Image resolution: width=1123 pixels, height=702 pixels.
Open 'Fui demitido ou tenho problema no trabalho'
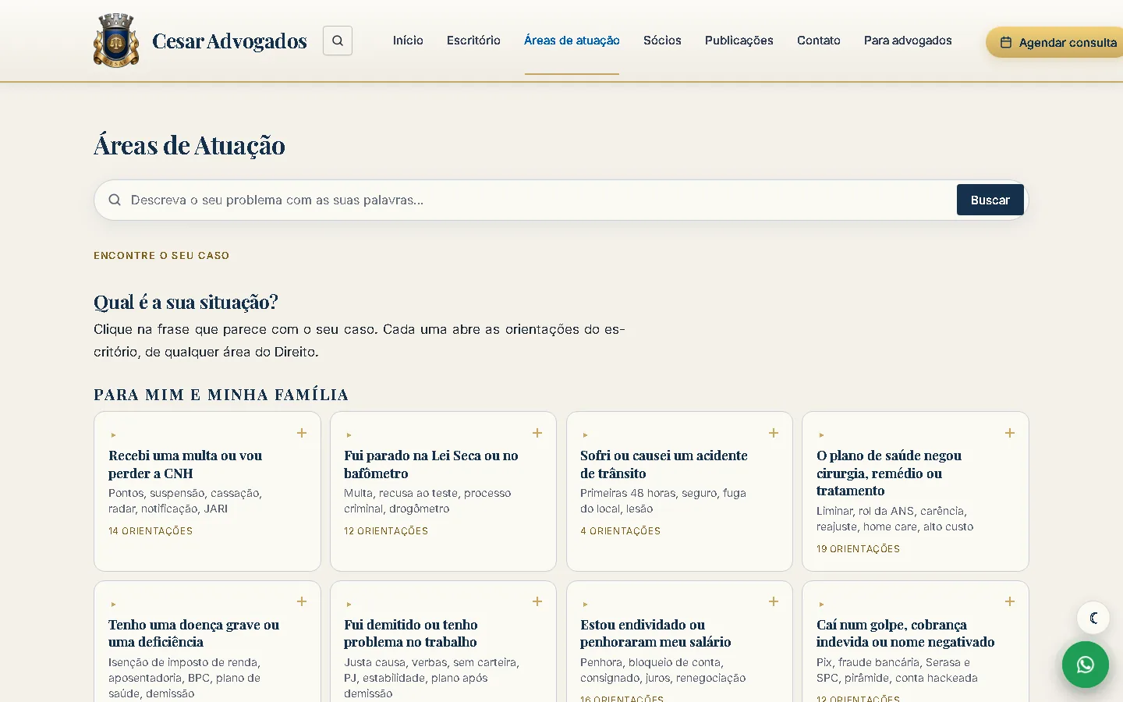(x=411, y=633)
